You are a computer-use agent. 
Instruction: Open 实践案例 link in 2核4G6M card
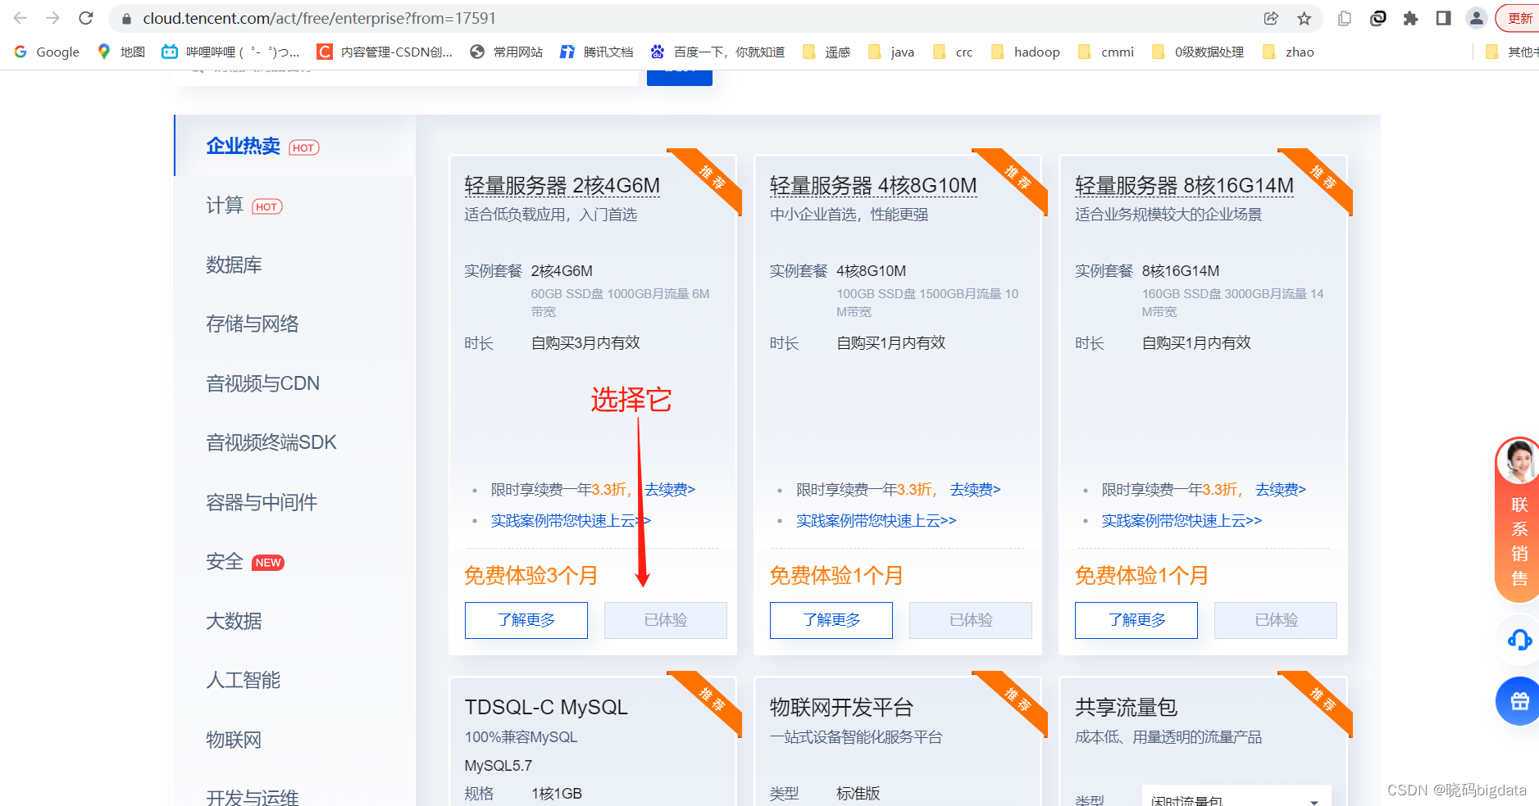(571, 521)
